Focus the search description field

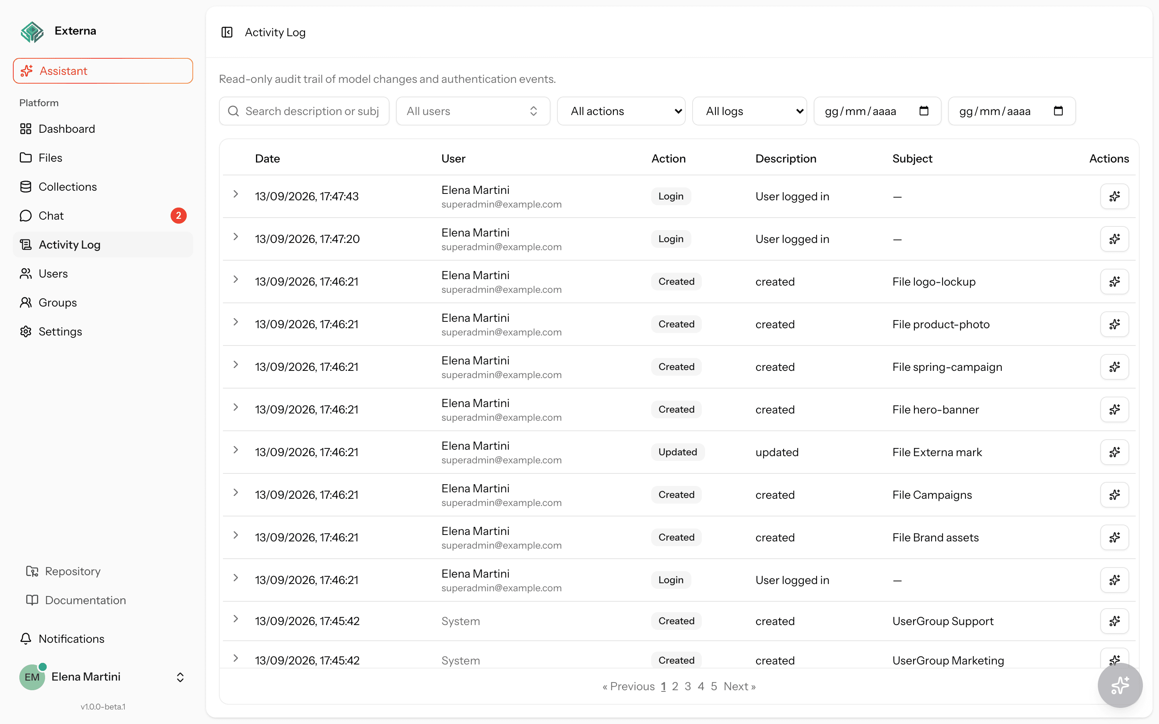click(304, 111)
